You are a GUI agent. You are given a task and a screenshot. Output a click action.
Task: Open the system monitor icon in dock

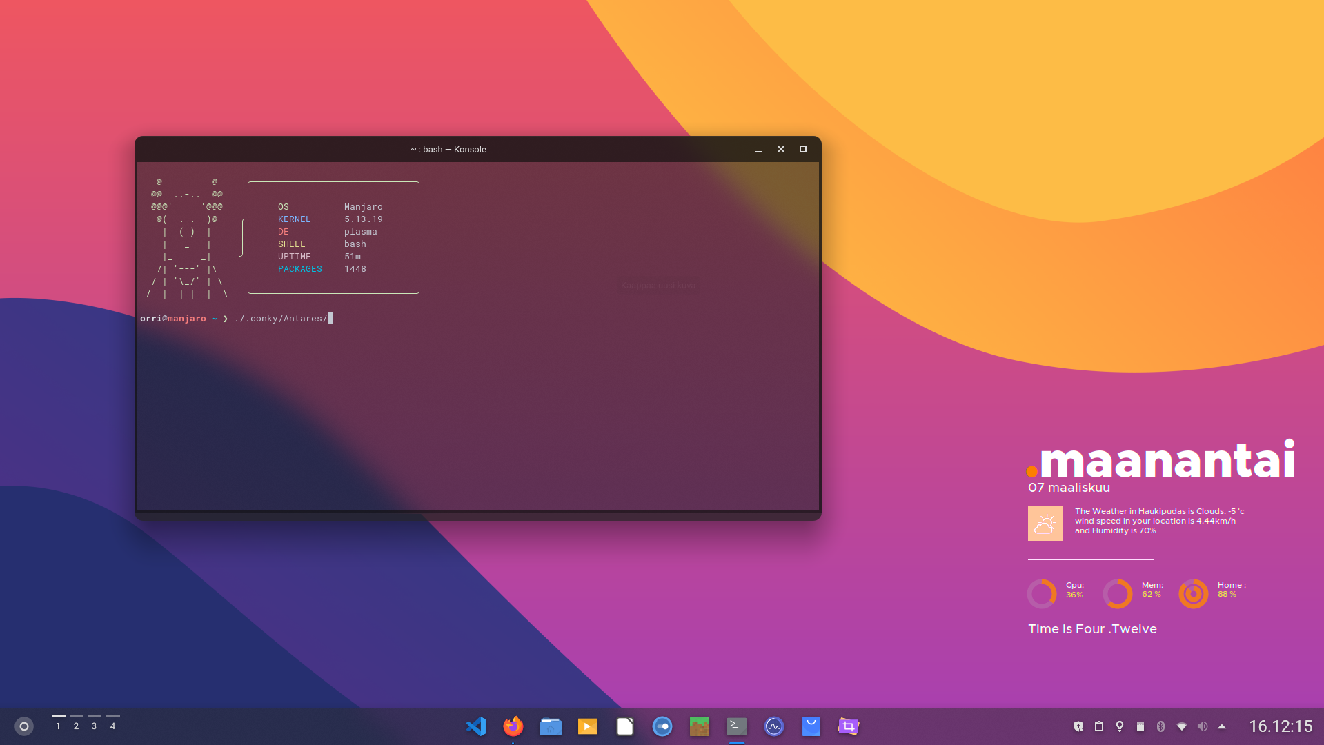click(x=774, y=726)
